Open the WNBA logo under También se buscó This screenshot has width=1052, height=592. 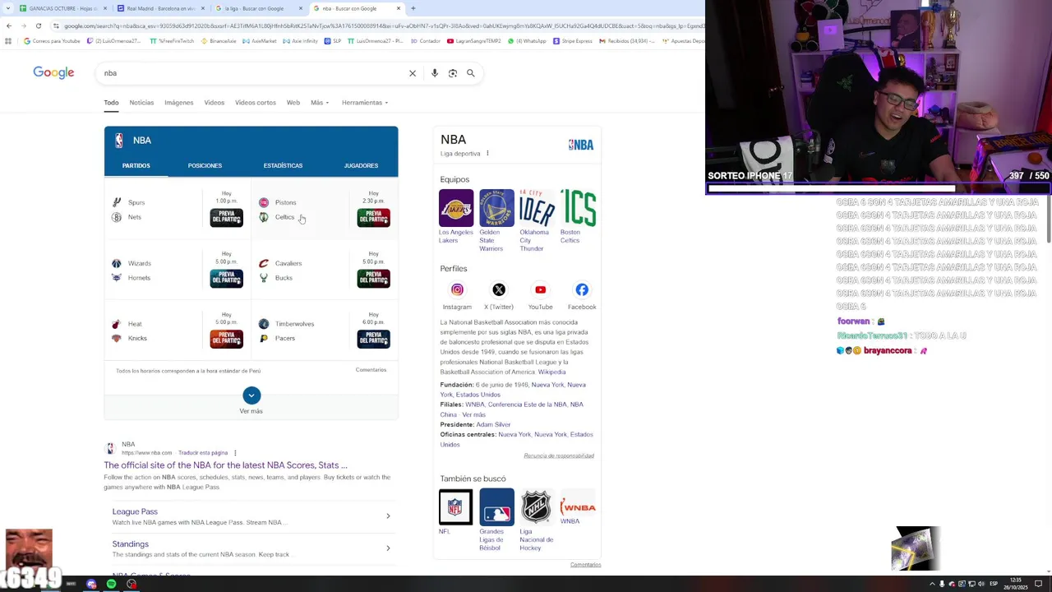pos(578,507)
